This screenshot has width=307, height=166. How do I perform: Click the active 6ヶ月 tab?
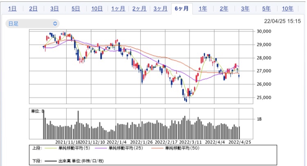click(x=182, y=9)
